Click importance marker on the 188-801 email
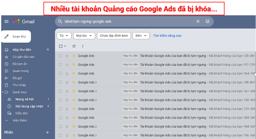This screenshot has width=256, height=139. pos(74,82)
